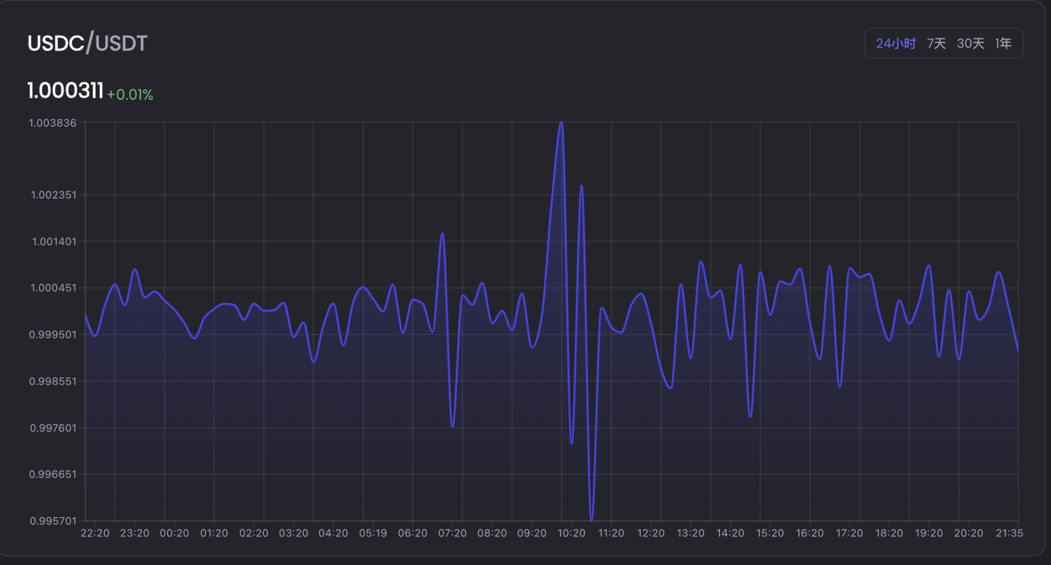Click the 13:20 time axis label
The image size is (1051, 565).
tap(690, 533)
